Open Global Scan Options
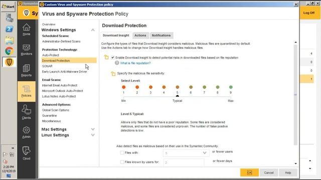The image size is (321, 180). (x=56, y=110)
